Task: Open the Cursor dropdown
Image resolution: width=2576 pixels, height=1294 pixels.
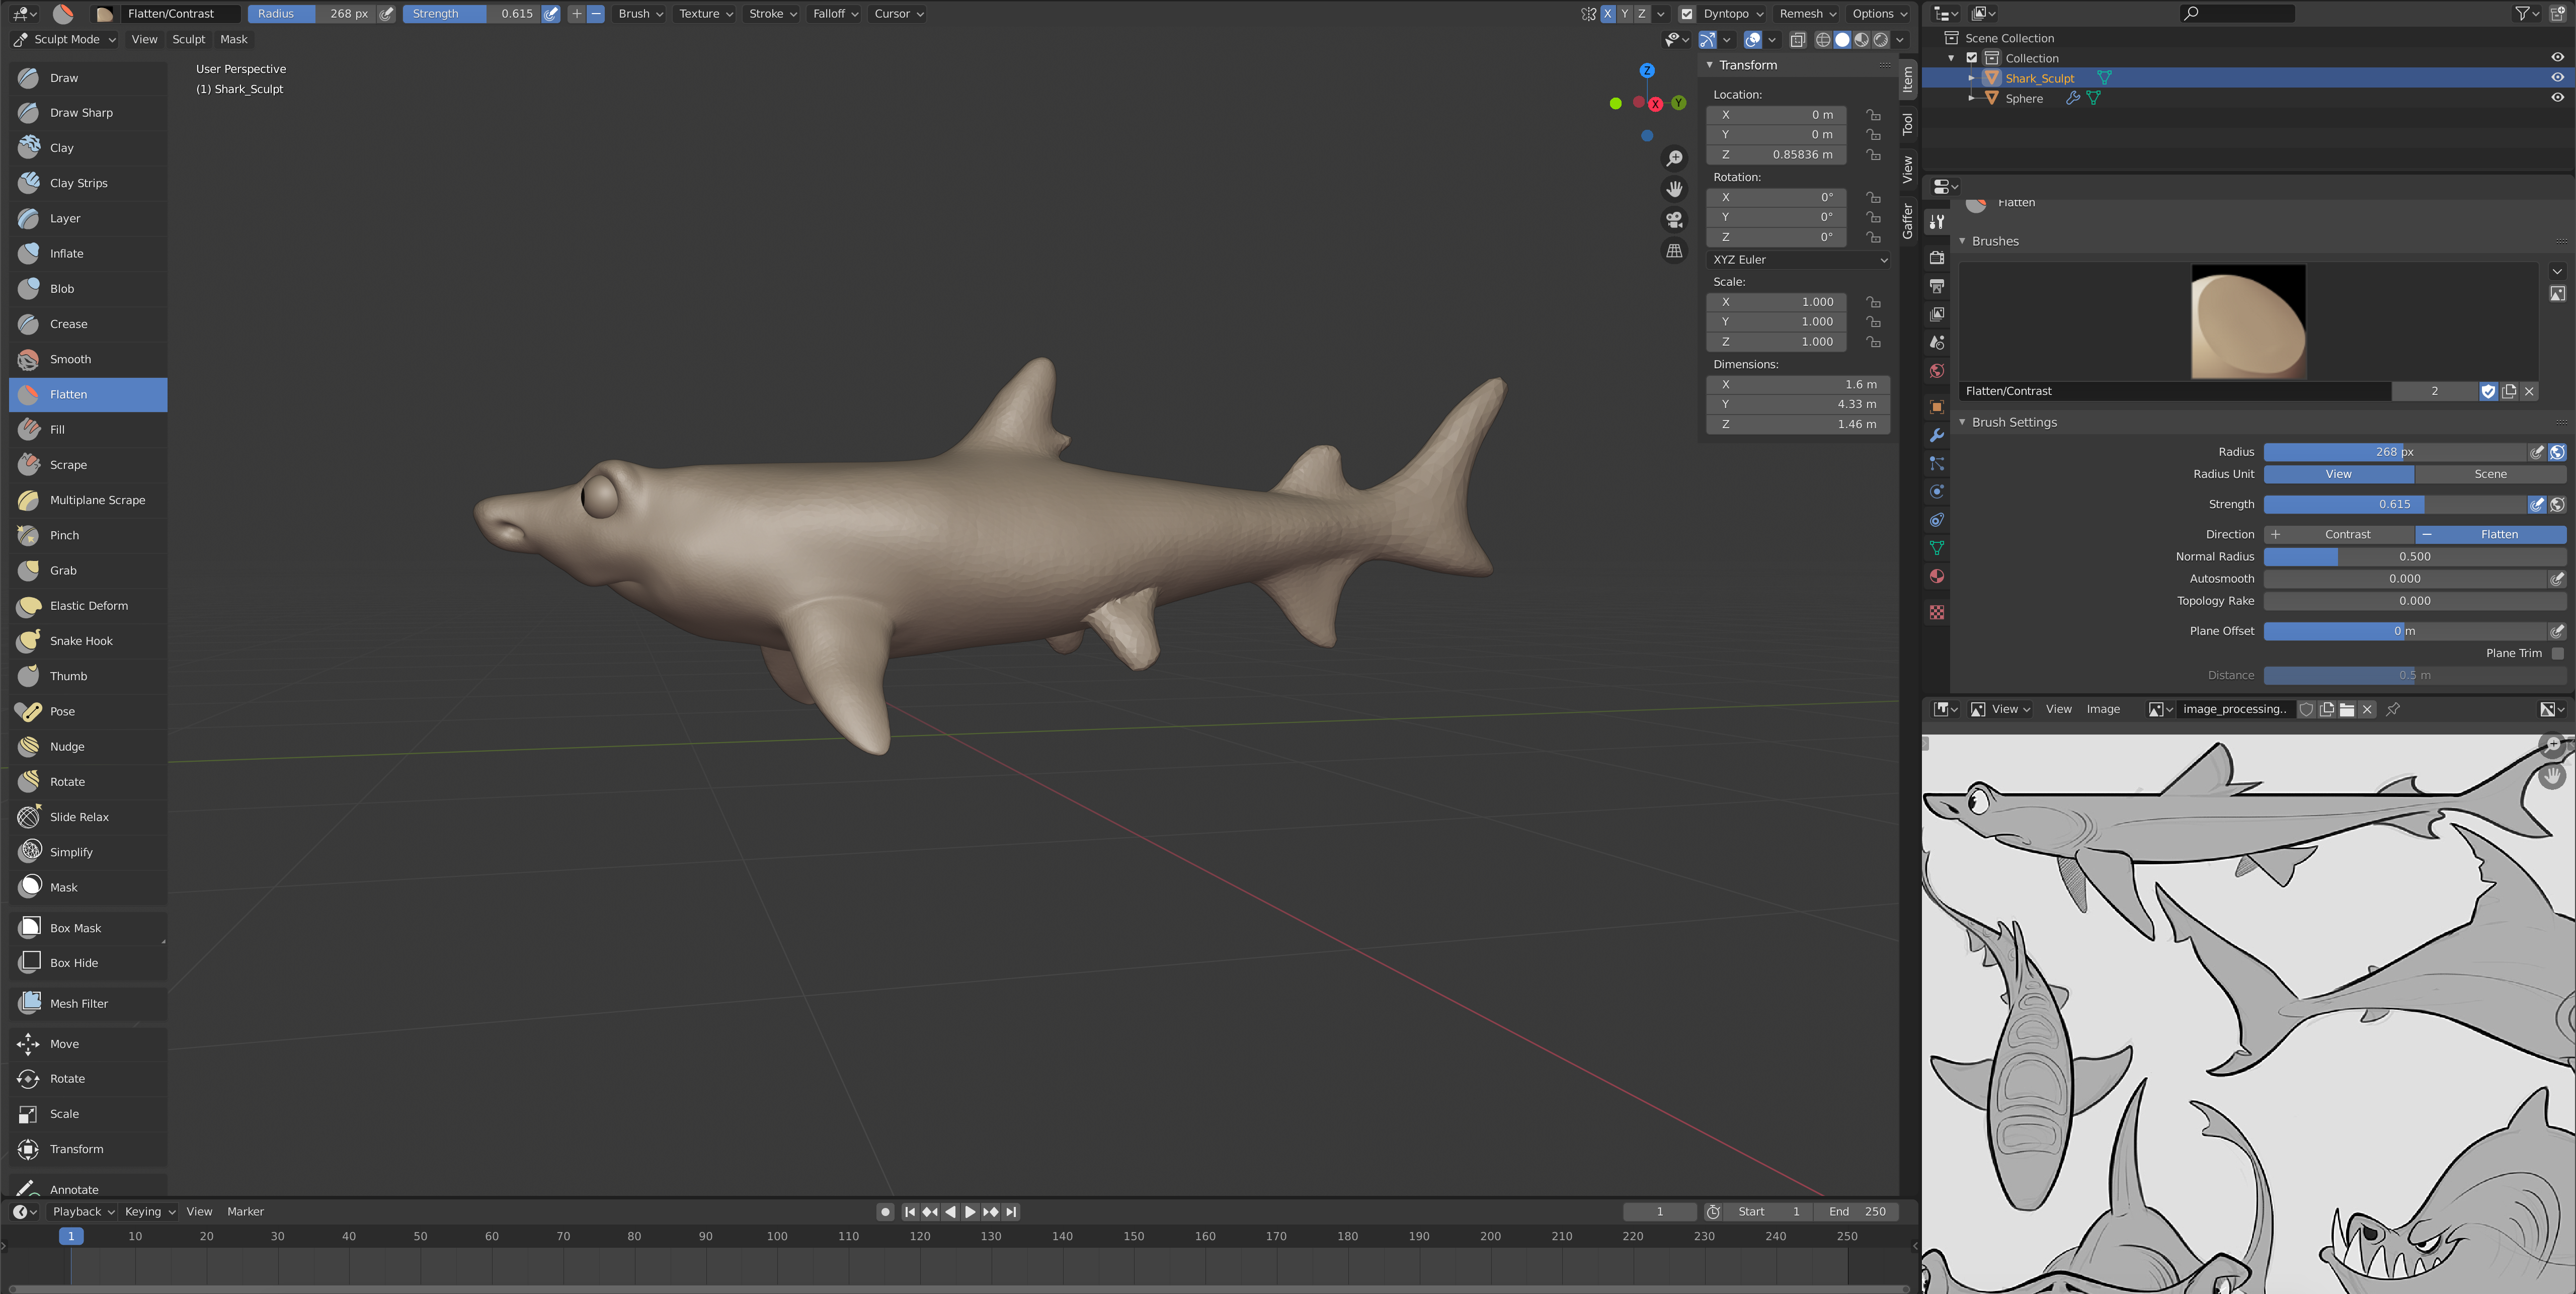Action: 898,14
